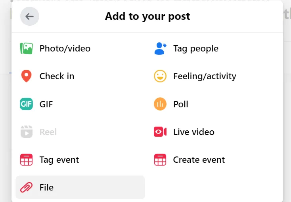Choose Tag people from the list
The image size is (291, 202).
tap(196, 49)
